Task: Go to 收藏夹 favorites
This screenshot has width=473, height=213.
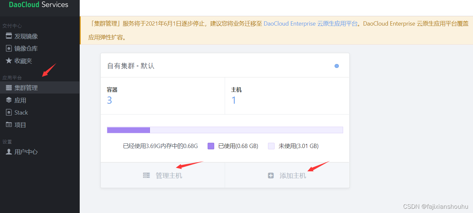Action: pyautogui.click(x=40, y=61)
